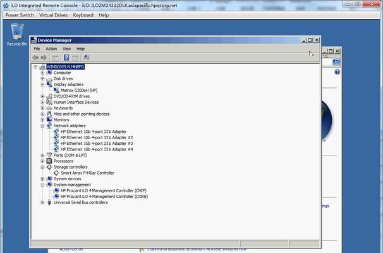The height and width of the screenshot is (253, 383).
Task: Open the Device Manager Action menu
Action: 51,49
